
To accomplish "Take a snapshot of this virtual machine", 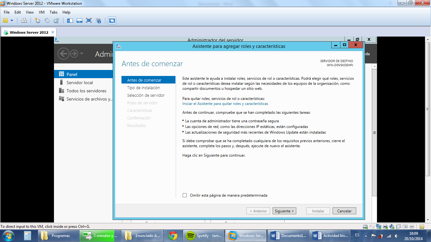I will tap(38, 20).
